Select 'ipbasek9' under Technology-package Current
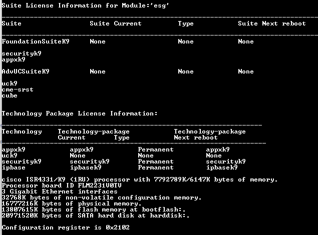 click(86, 167)
